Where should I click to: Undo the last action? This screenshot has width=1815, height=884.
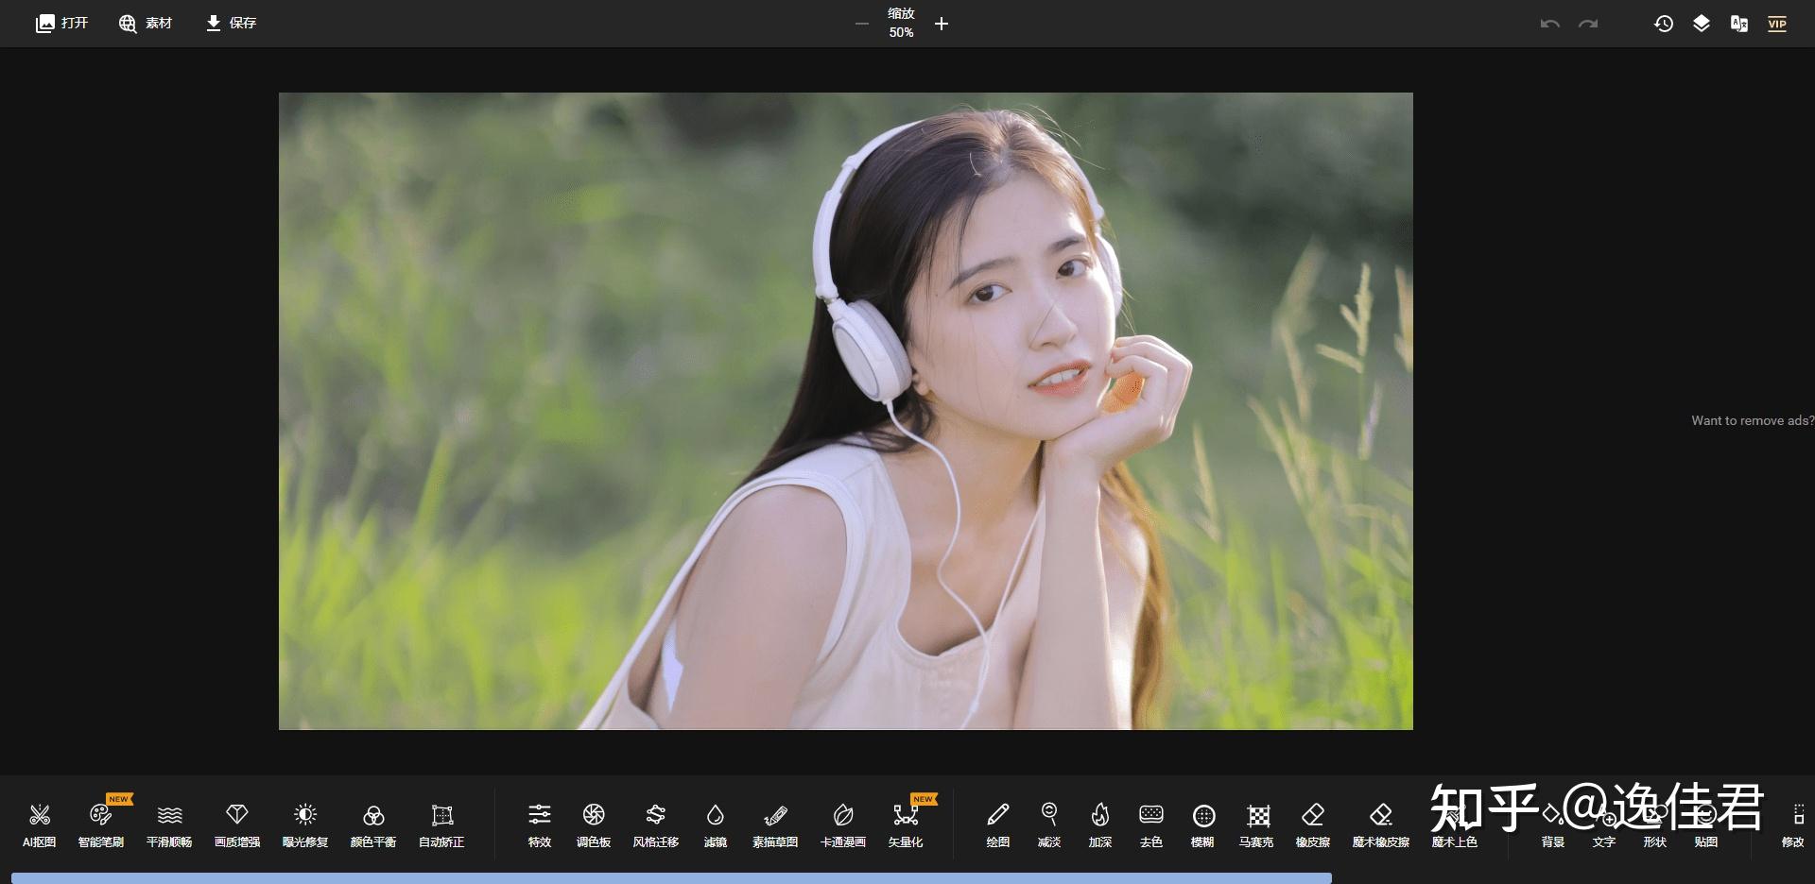point(1549,24)
